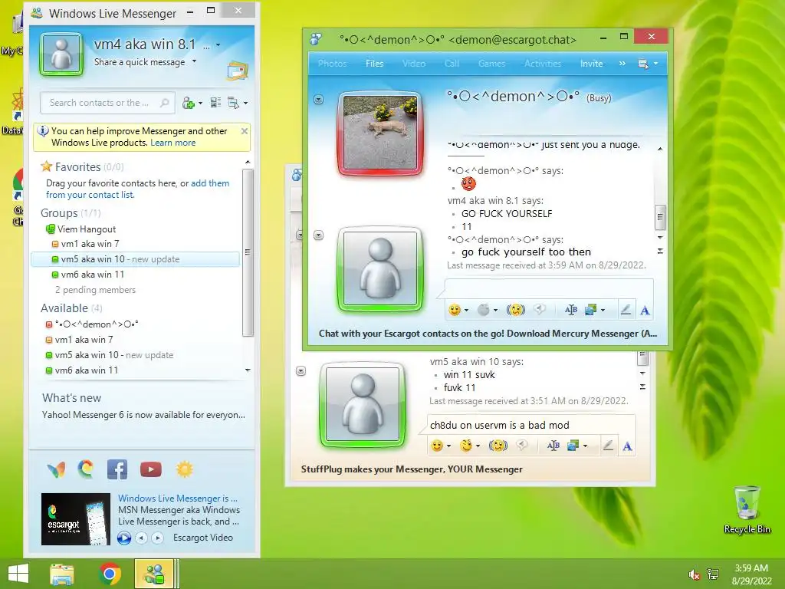Expand the overflow chevron in demon chat toolbar
The width and height of the screenshot is (785, 589).
(x=622, y=64)
